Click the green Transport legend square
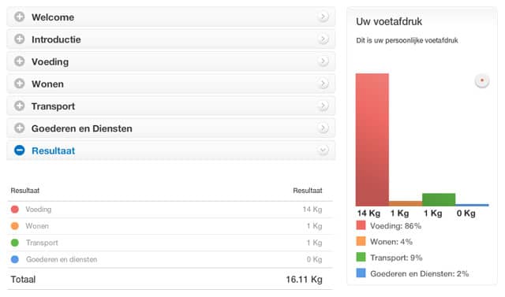Screen dimensions: 505x297 coord(361,257)
